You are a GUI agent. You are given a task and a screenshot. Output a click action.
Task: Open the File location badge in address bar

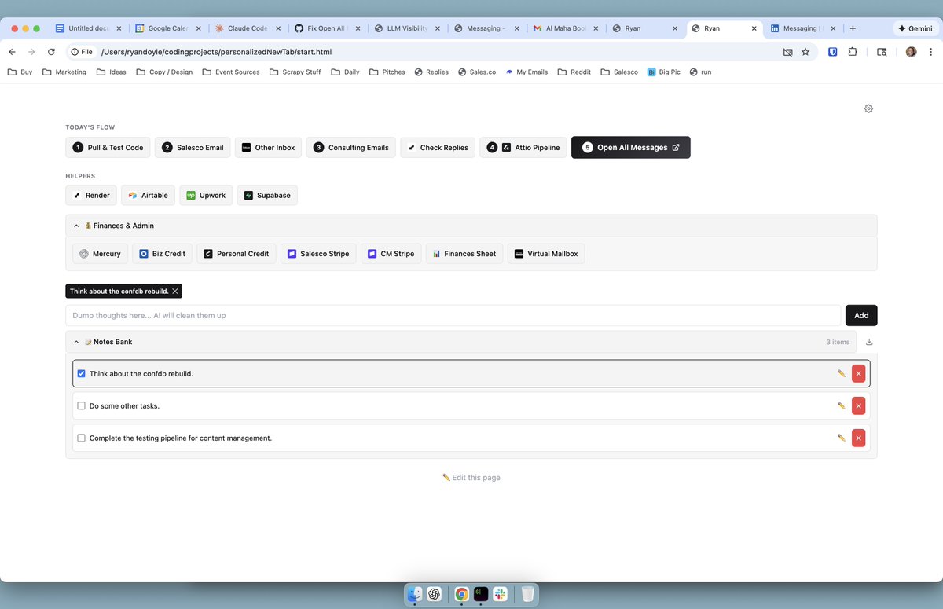tap(81, 51)
